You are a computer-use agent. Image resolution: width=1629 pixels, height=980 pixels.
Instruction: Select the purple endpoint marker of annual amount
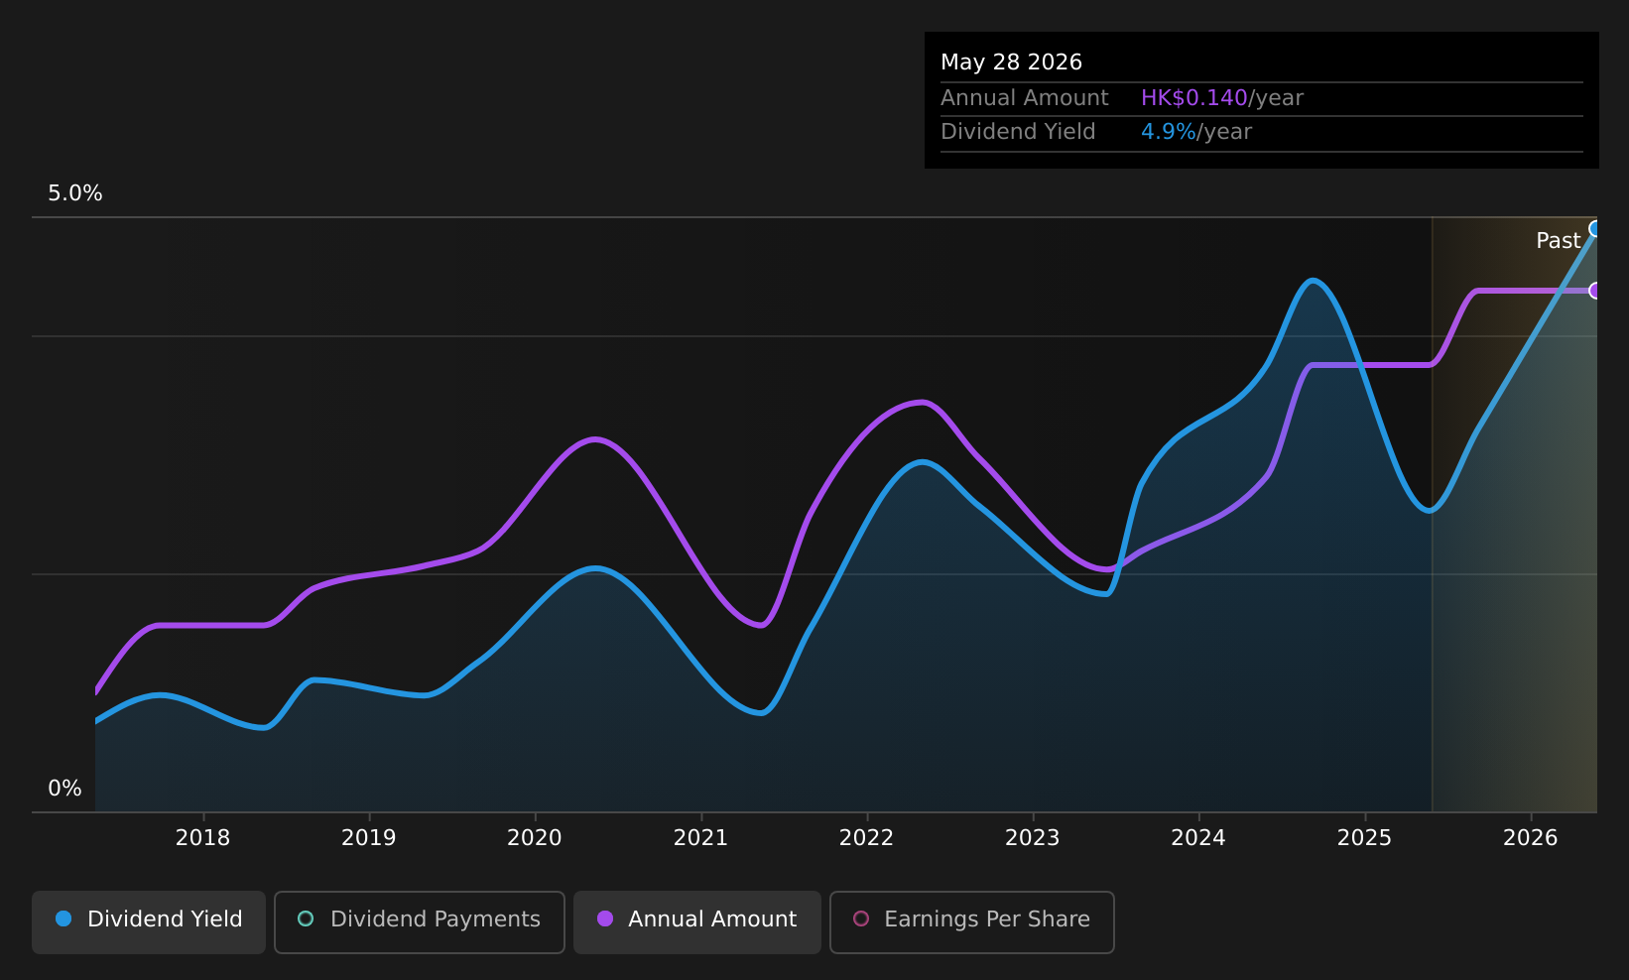(x=1595, y=291)
